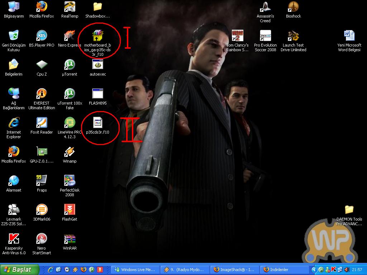Open Mozilla Firefox shortcut beside RealTemp
The image size is (367, 275).
point(42,10)
